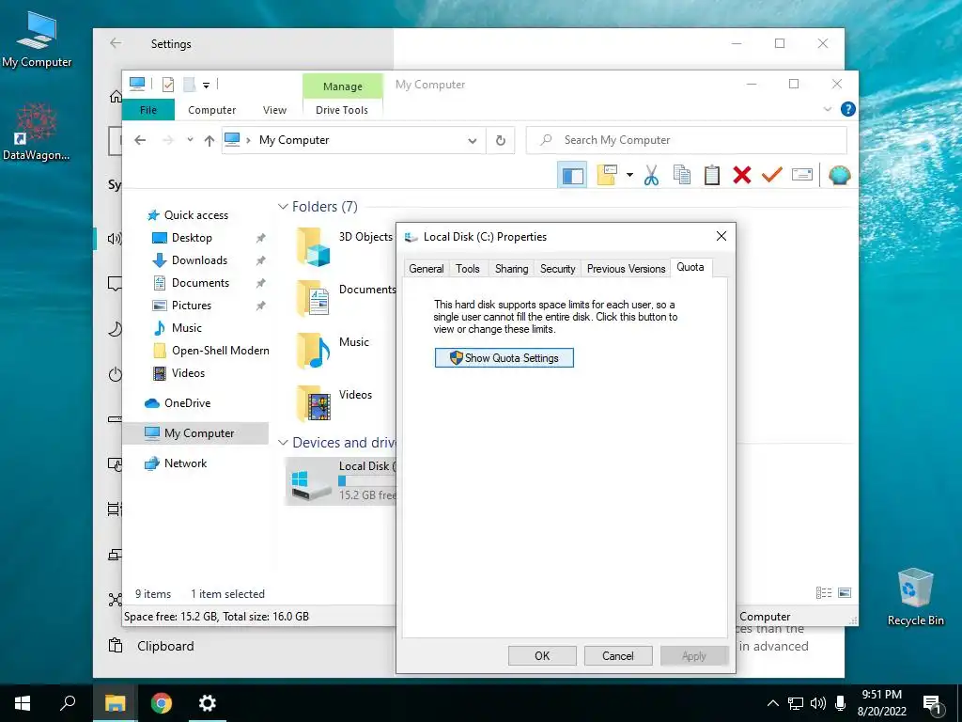Open the 3D Objects folder icon
The height and width of the screenshot is (722, 962).
click(314, 246)
